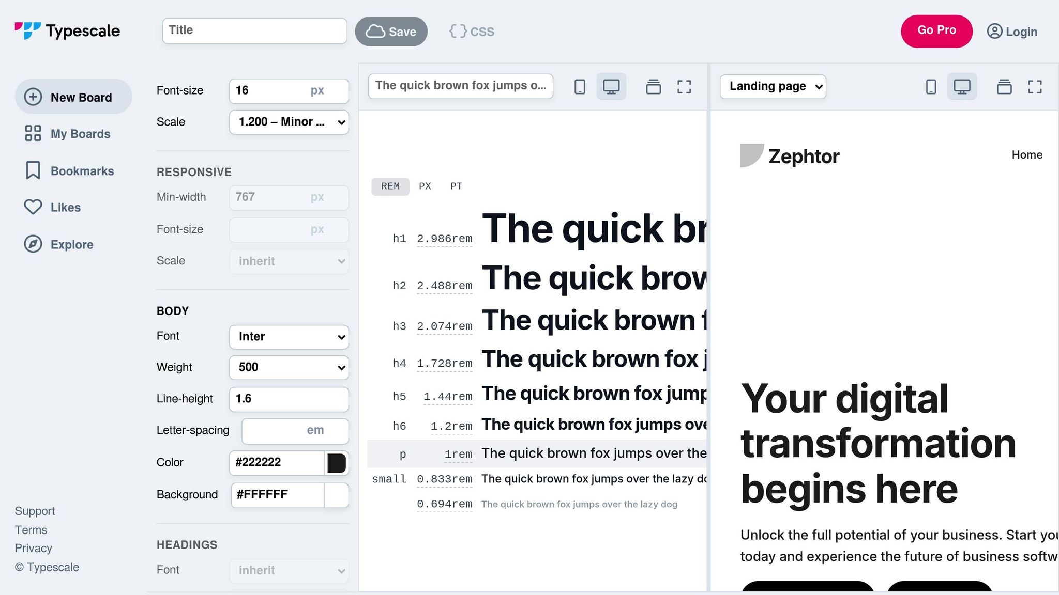The height and width of the screenshot is (595, 1059).
Task: Open the Scale dropdown showing Minor Third
Action: [289, 122]
